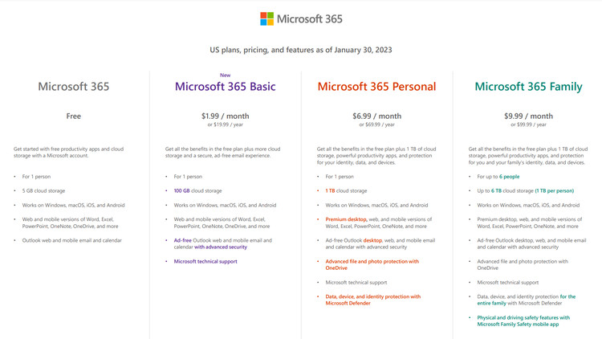Click the "or $19.99 / year" annual price
The height and width of the screenshot is (339, 602).
(225, 125)
